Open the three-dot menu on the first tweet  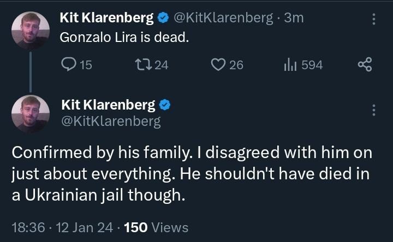374,19
